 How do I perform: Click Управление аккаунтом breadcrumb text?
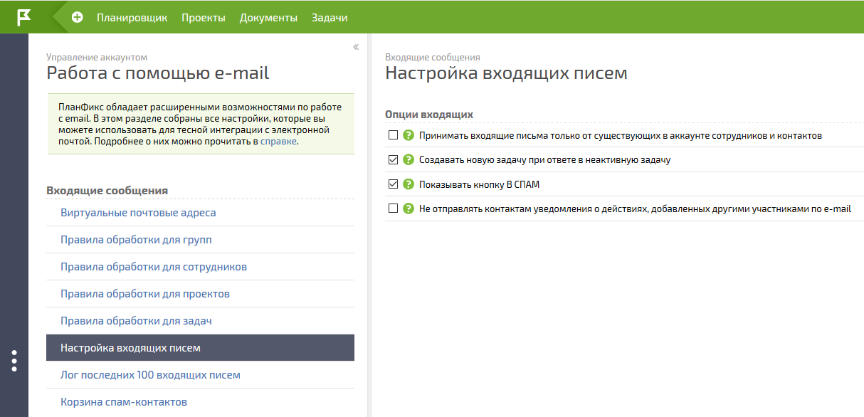pyautogui.click(x=97, y=58)
